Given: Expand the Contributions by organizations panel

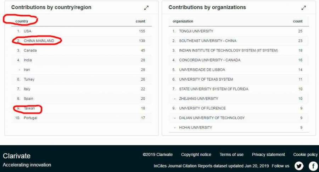Looking at the screenshot, I should 303,8.
